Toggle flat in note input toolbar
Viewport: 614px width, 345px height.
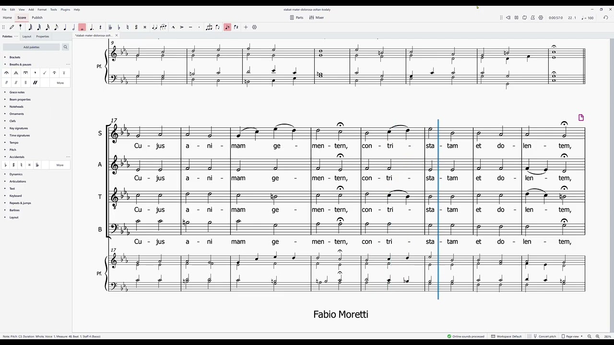click(x=119, y=27)
